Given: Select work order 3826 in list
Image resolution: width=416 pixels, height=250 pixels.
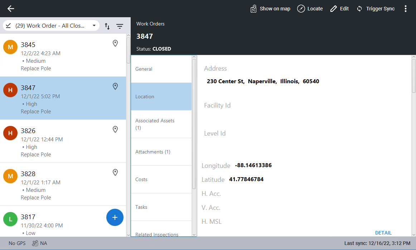Looking at the screenshot, I should pyautogui.click(x=63, y=141).
